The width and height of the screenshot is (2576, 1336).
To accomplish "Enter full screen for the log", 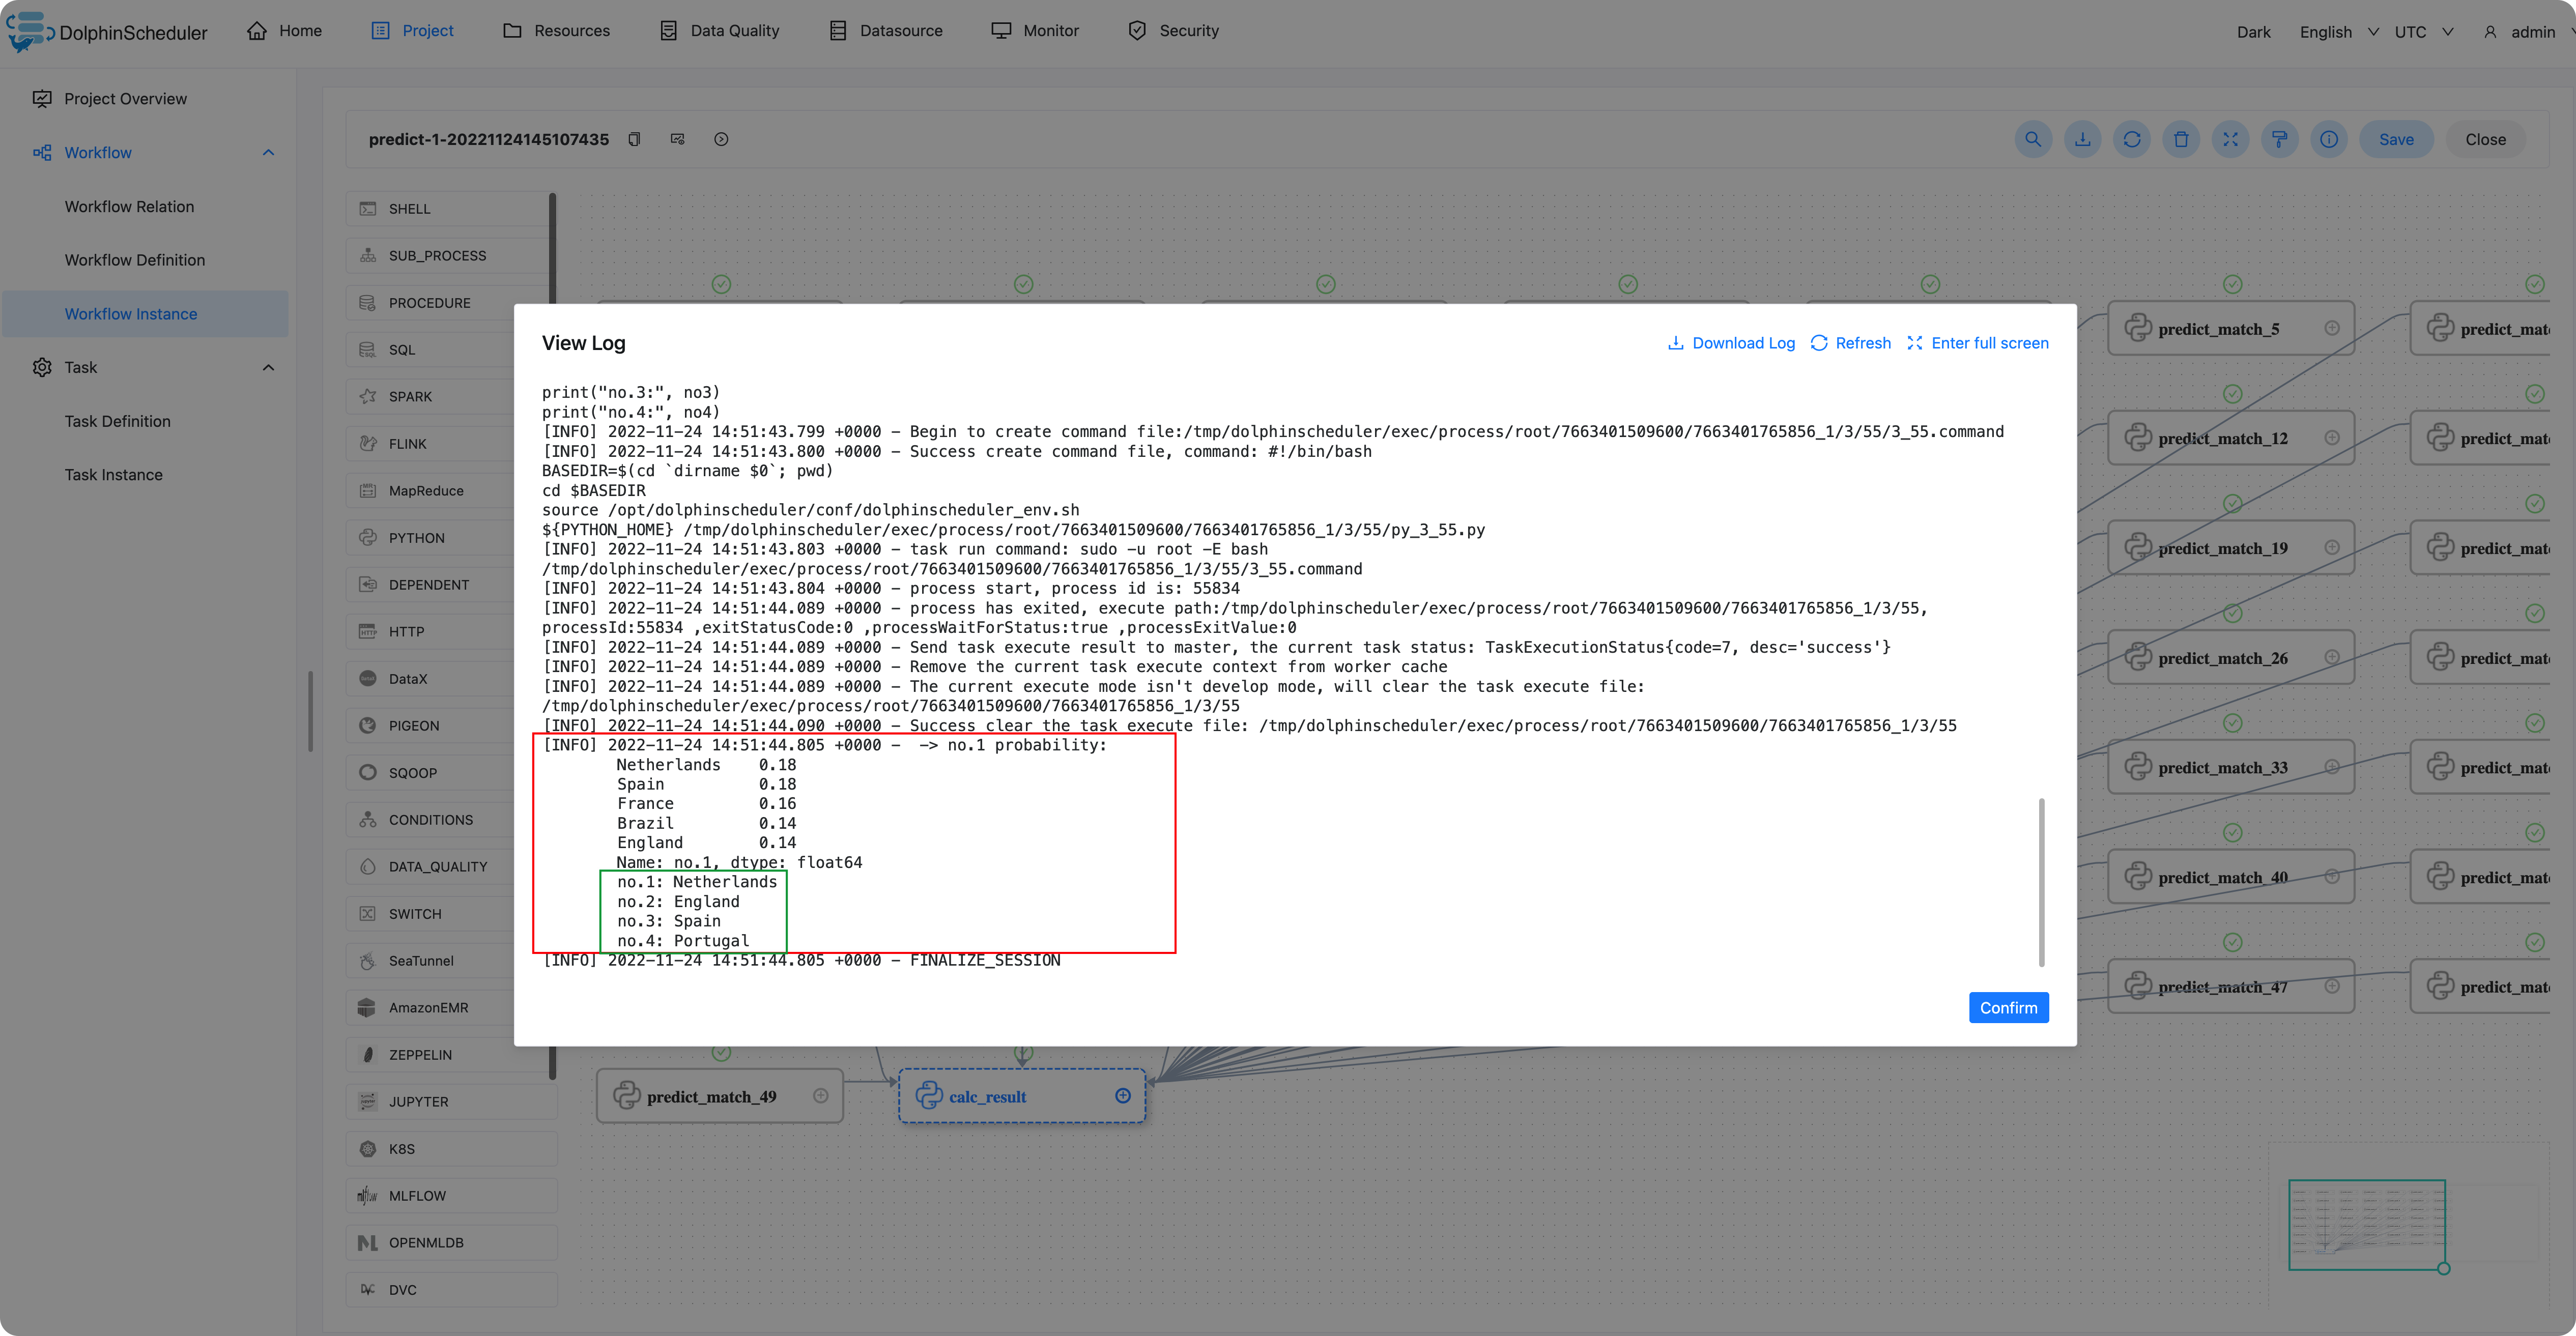I will (x=1977, y=343).
